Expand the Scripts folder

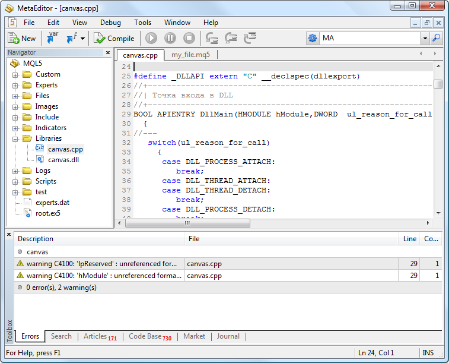[15, 182]
